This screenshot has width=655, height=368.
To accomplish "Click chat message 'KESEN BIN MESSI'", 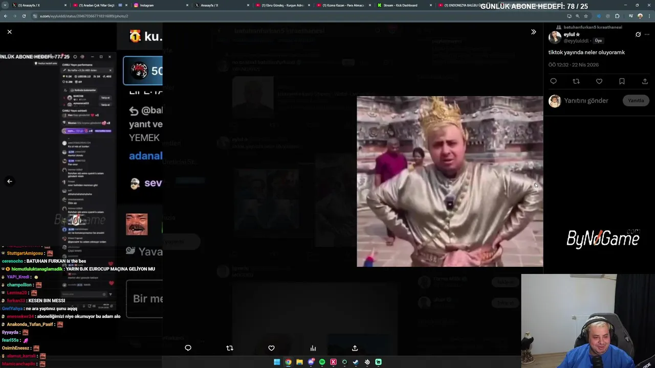I will [47, 301].
